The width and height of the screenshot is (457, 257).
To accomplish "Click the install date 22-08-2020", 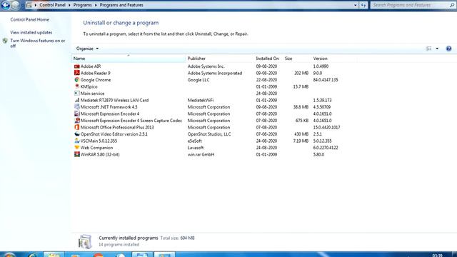I will point(266,80).
